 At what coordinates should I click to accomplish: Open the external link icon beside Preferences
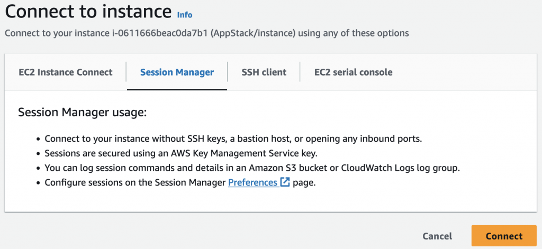click(x=285, y=182)
